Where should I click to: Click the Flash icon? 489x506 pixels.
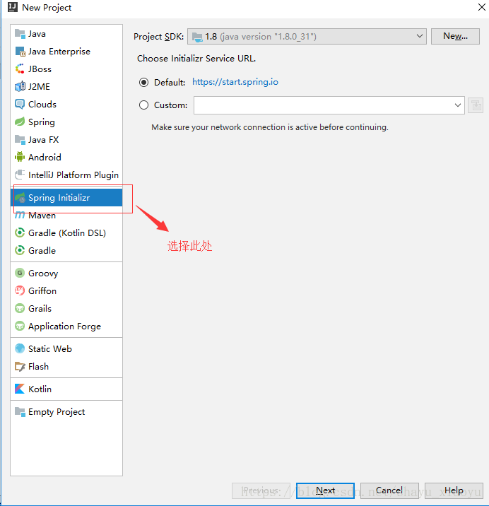(20, 366)
